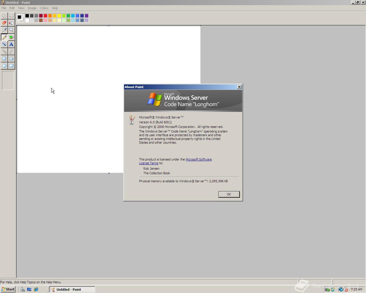Viewport: 366px width, 293px height.
Task: Pick the navy blue color swatch
Action: point(82,16)
